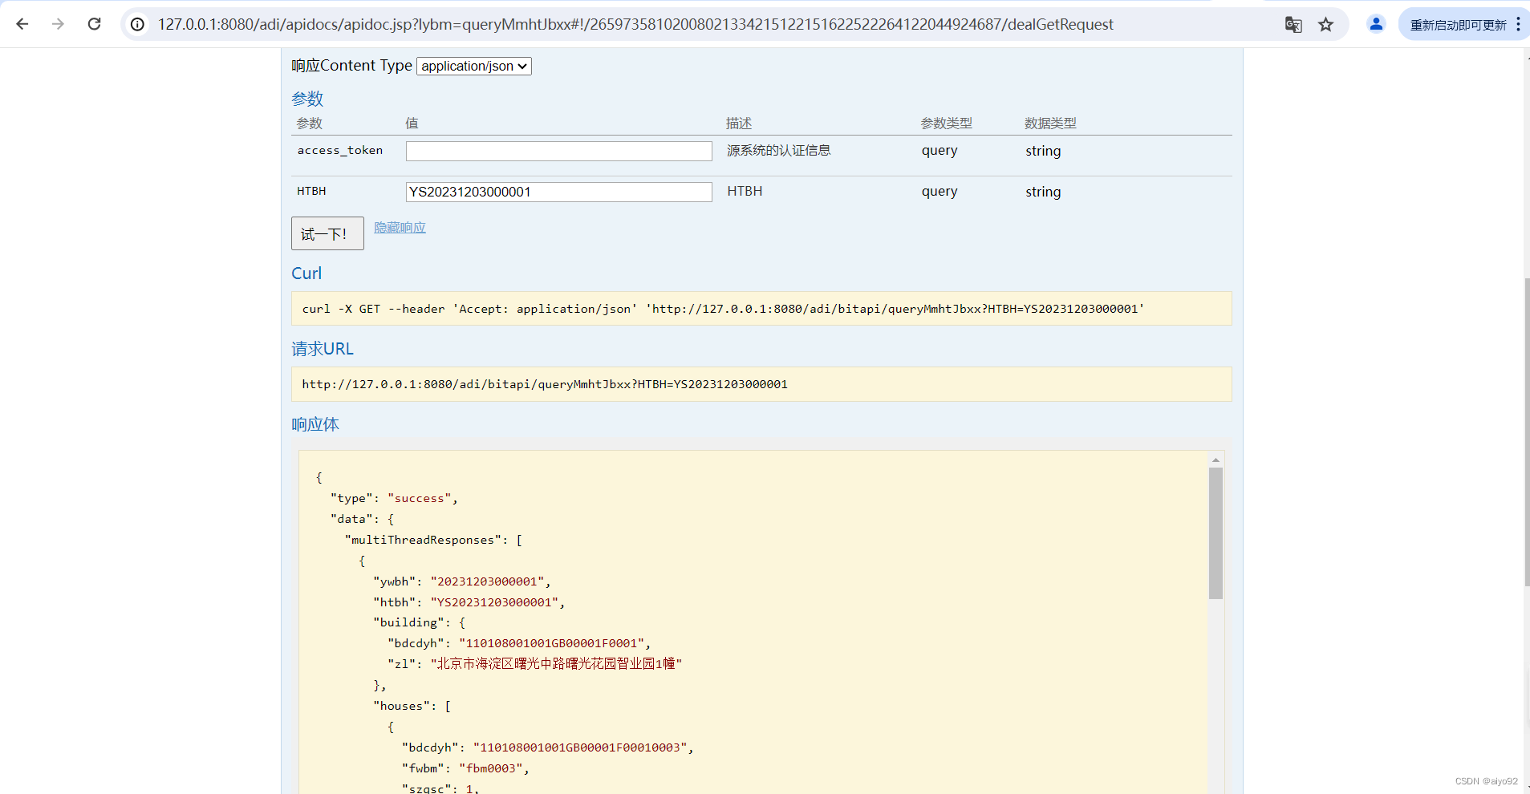Screen dimensions: 1530x794
Task: Click the 数据类型 column header
Action: (1050, 124)
